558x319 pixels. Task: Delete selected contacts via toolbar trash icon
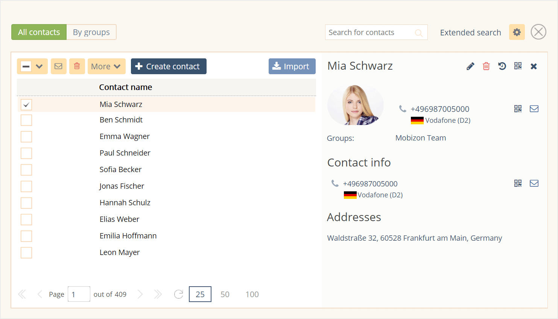pos(77,66)
